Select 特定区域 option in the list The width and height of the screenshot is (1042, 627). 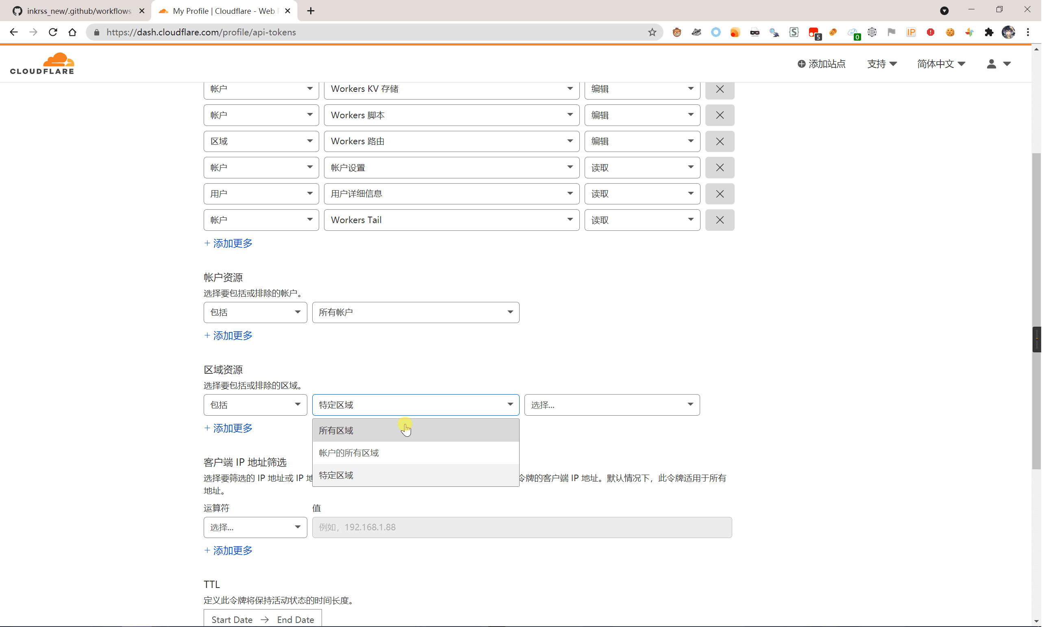415,475
